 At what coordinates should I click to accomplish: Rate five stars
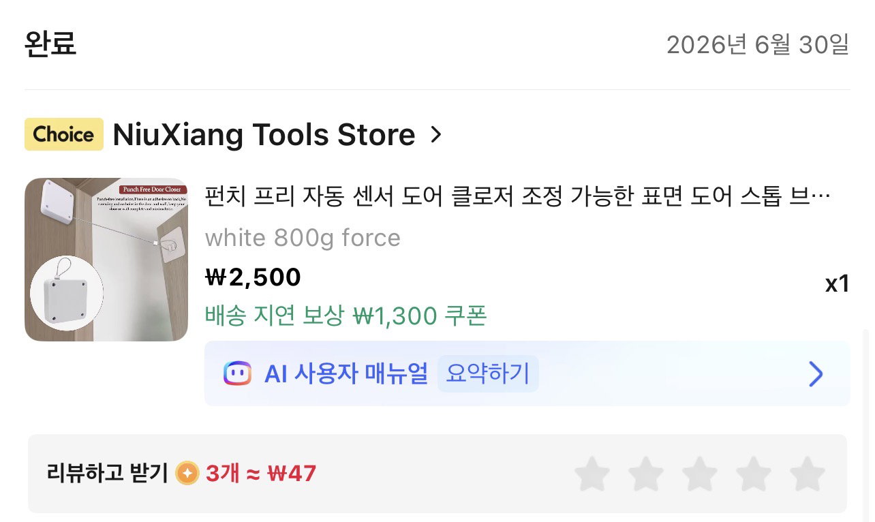(x=808, y=474)
